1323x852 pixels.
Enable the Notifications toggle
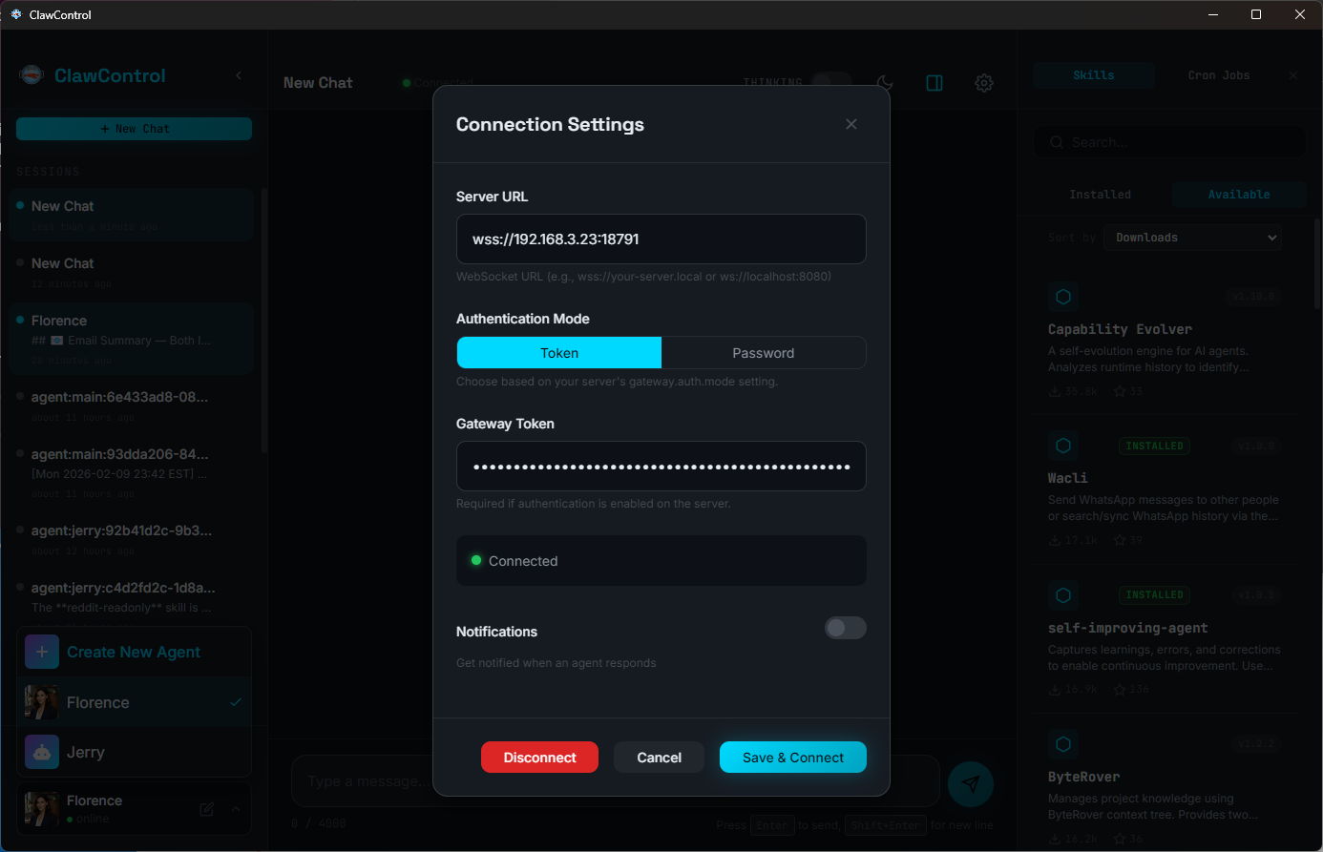(845, 628)
